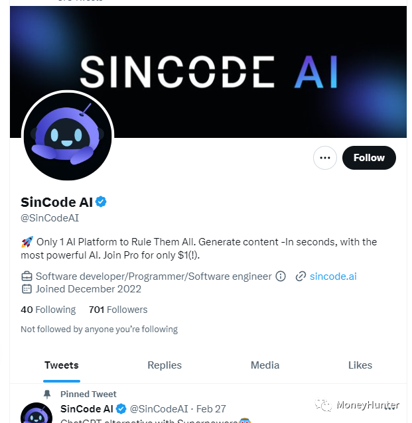Open @SinCodeAI handle in pinned tweet
412x423 pixels.
159,409
